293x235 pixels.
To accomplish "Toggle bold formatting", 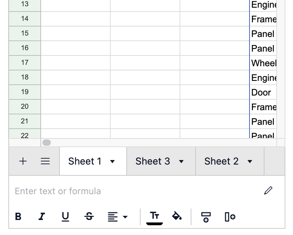I will pyautogui.click(x=18, y=217).
